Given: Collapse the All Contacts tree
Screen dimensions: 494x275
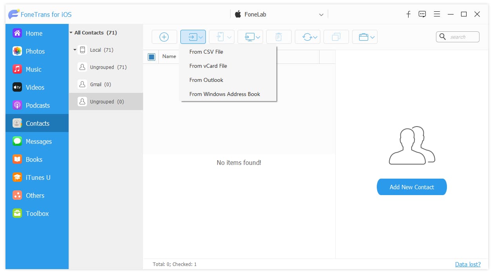Looking at the screenshot, I should (71, 33).
